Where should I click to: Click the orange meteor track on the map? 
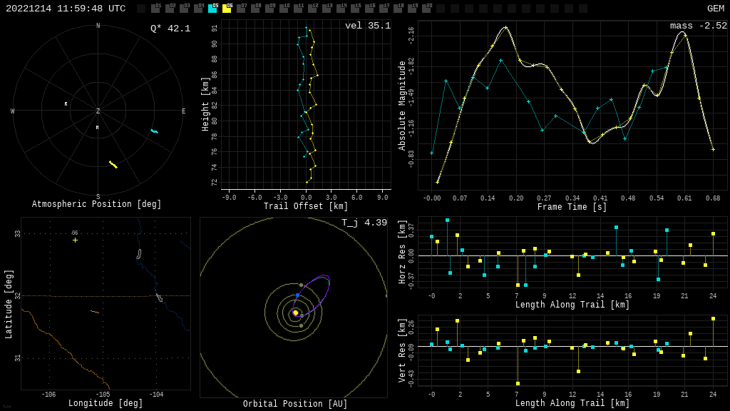[x=95, y=312]
